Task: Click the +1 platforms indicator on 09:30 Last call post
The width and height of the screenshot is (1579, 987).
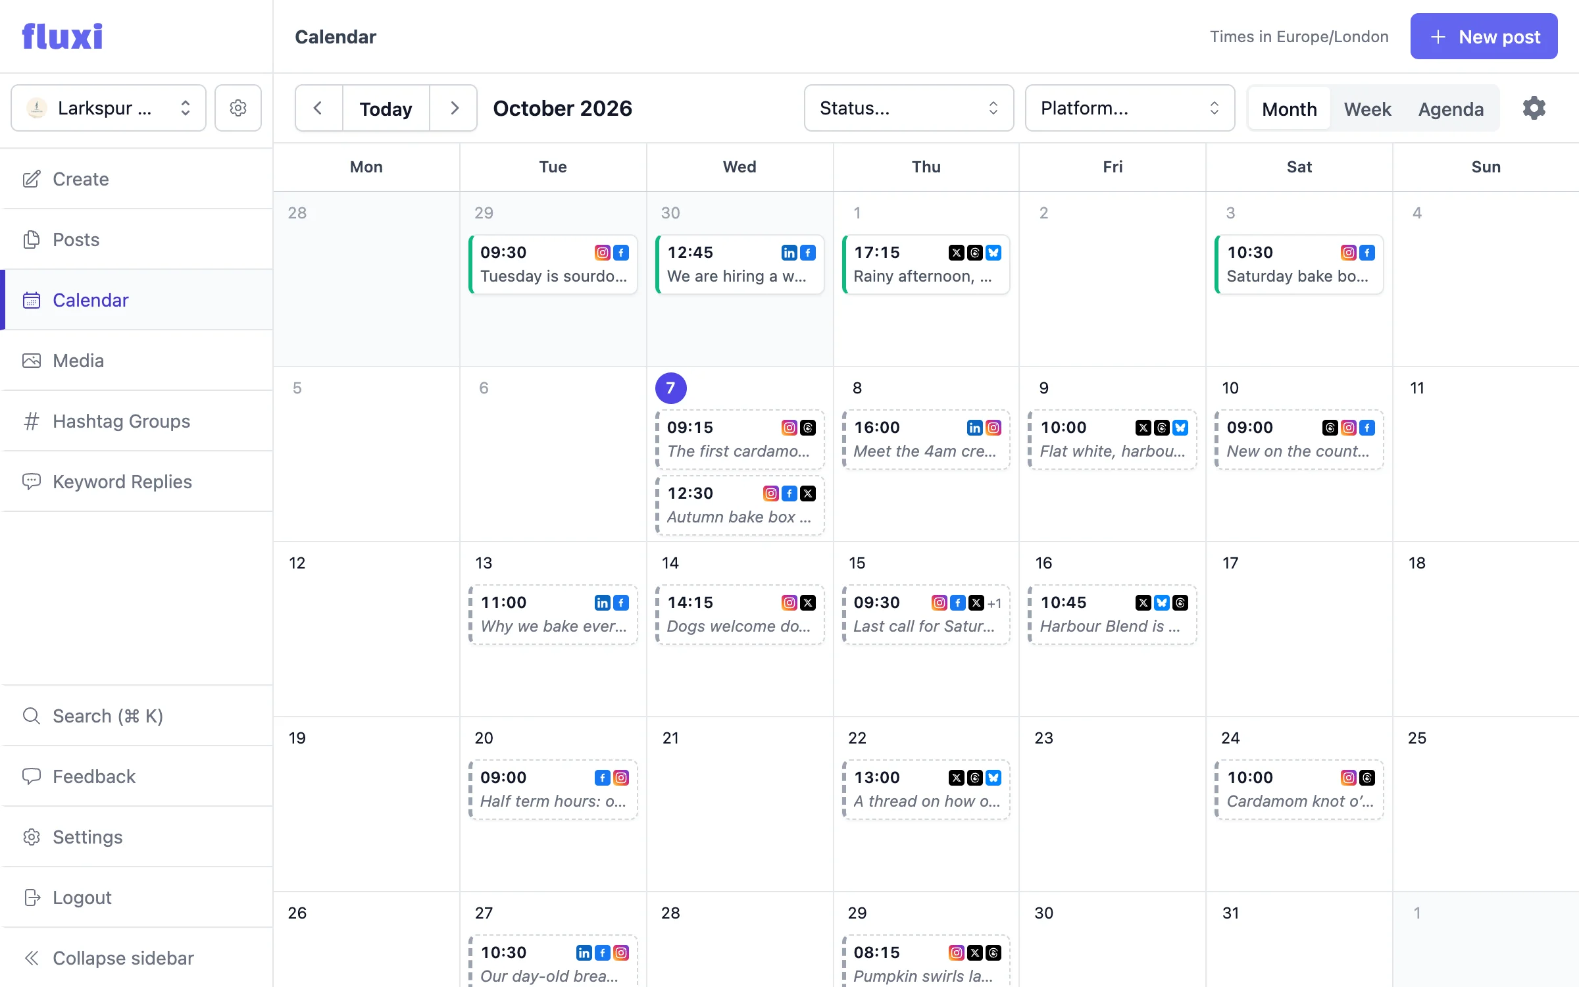Action: [x=994, y=603]
